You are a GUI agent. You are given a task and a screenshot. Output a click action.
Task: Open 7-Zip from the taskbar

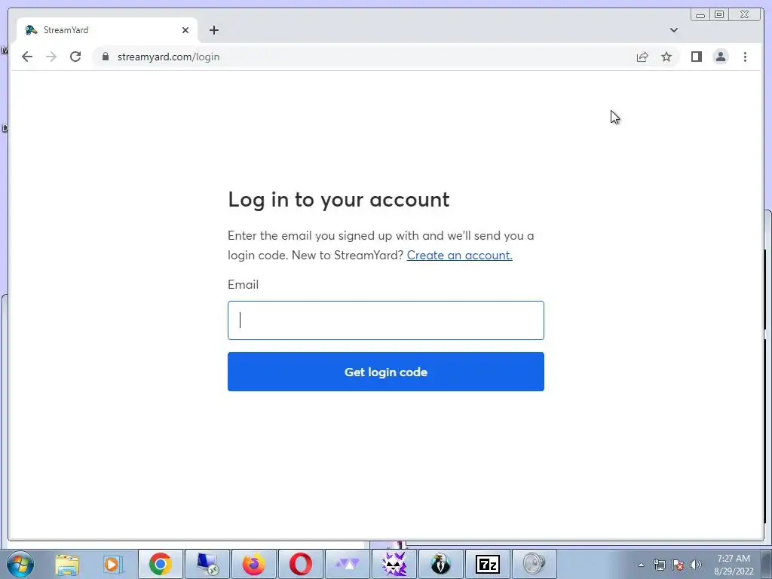(488, 564)
